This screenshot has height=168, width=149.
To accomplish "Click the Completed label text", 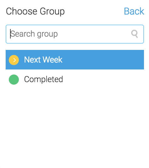I will (x=43, y=79).
